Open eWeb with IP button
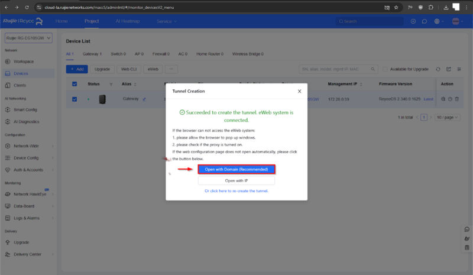This screenshot has width=473, height=275. [236, 180]
